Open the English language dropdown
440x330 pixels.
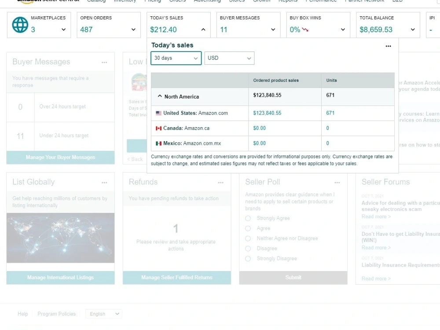point(104,314)
